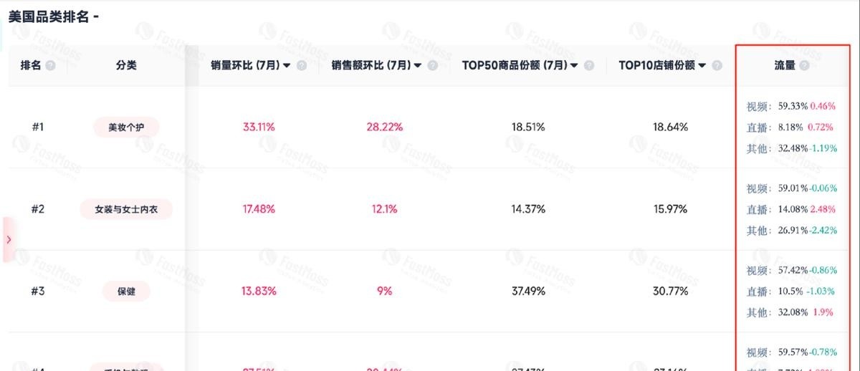Open the 保健 category tag
860x371 pixels.
tap(126, 291)
